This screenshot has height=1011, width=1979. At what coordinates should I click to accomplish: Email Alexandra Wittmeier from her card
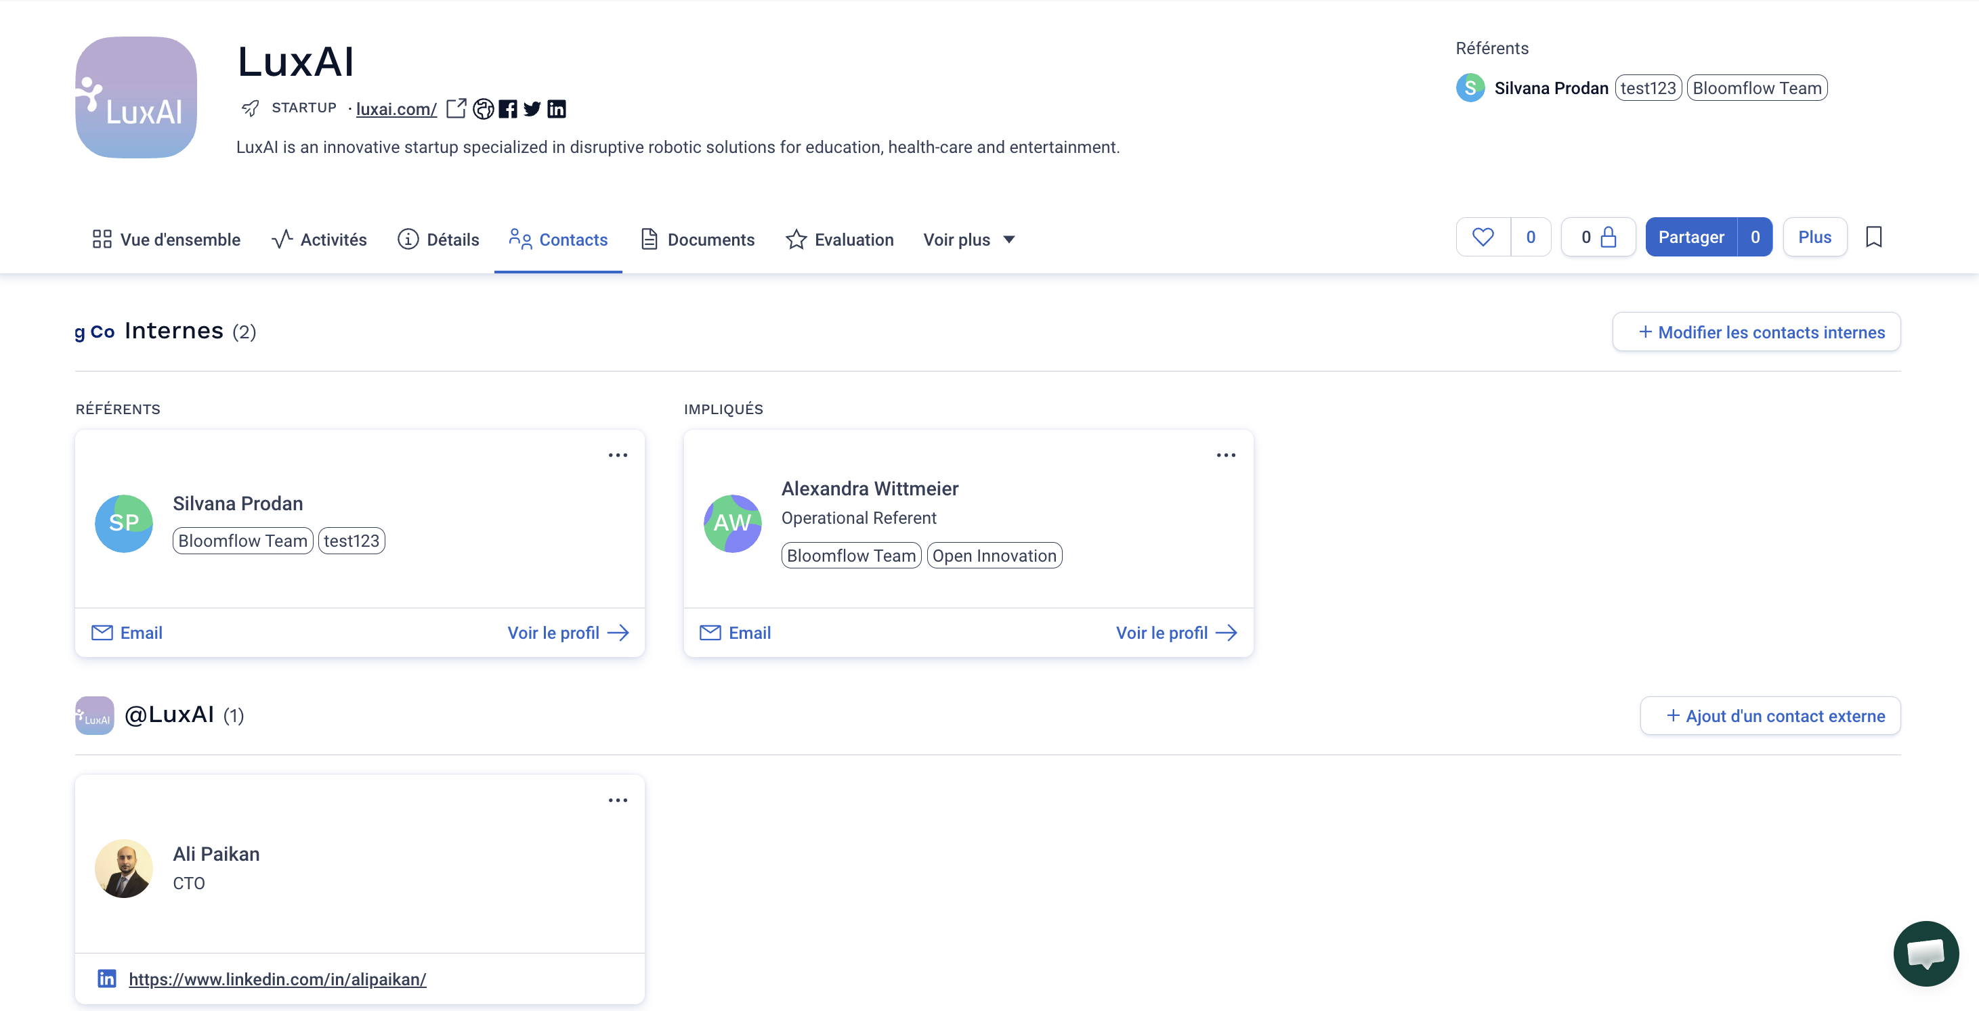click(x=736, y=633)
